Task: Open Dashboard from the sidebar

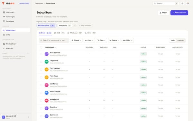Action: [16, 12]
